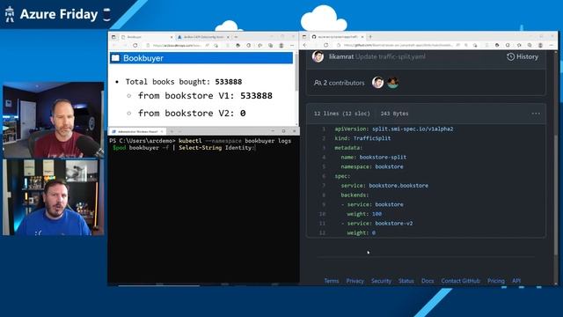This screenshot has height=317, width=563.
Task: Select the Administrator Windows PowerShell terminal tab
Action: coord(137,131)
